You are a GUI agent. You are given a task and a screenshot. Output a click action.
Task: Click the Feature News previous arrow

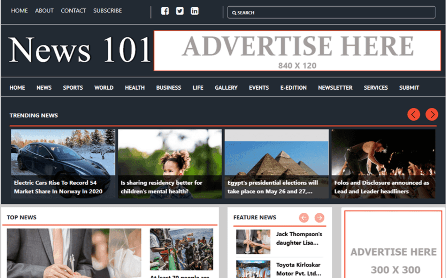pyautogui.click(x=304, y=218)
